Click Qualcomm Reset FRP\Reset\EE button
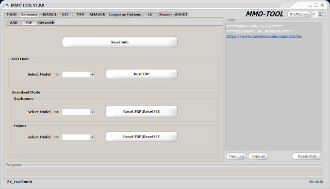330x189 pixels. point(141,111)
